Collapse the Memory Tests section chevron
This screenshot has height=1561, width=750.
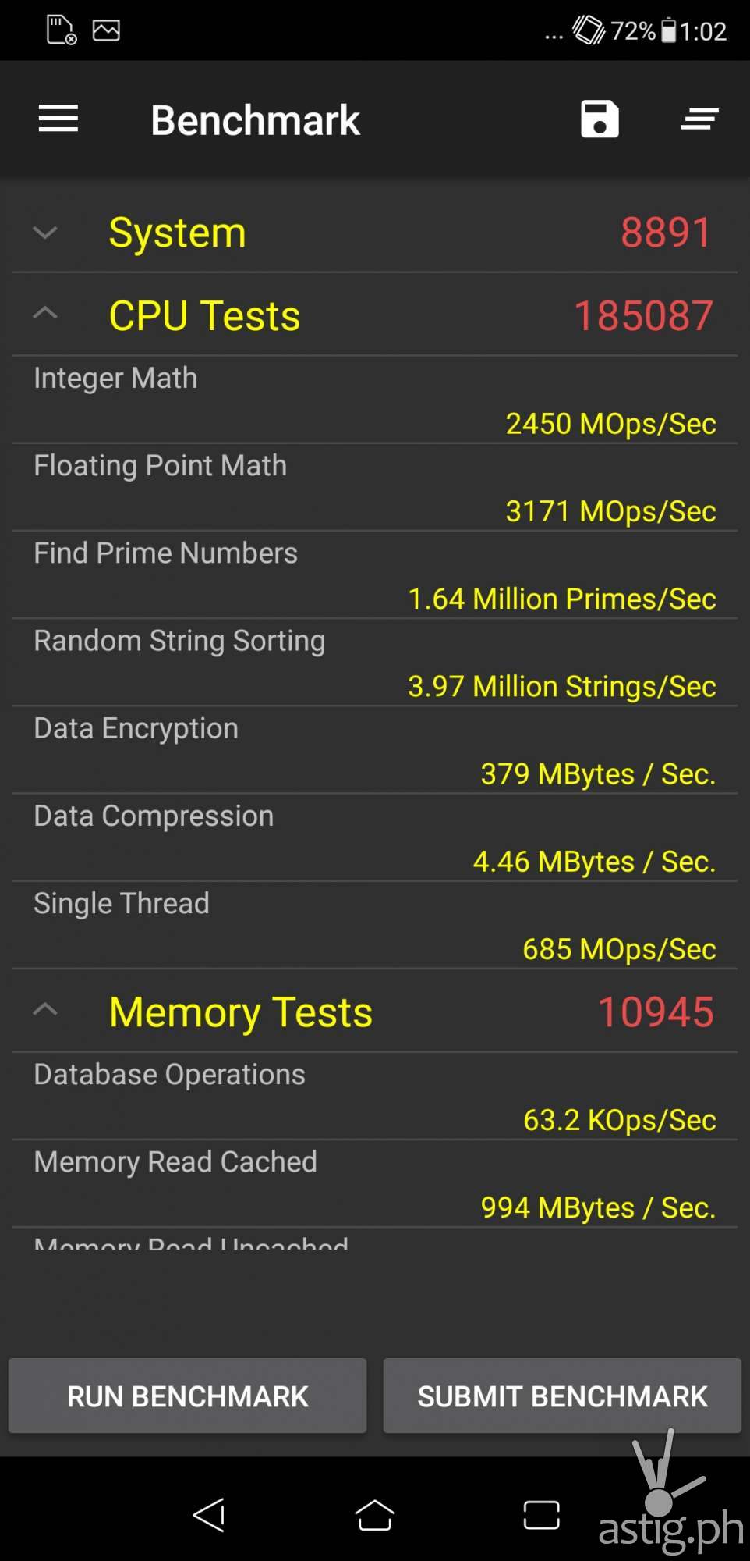pos(46,1010)
